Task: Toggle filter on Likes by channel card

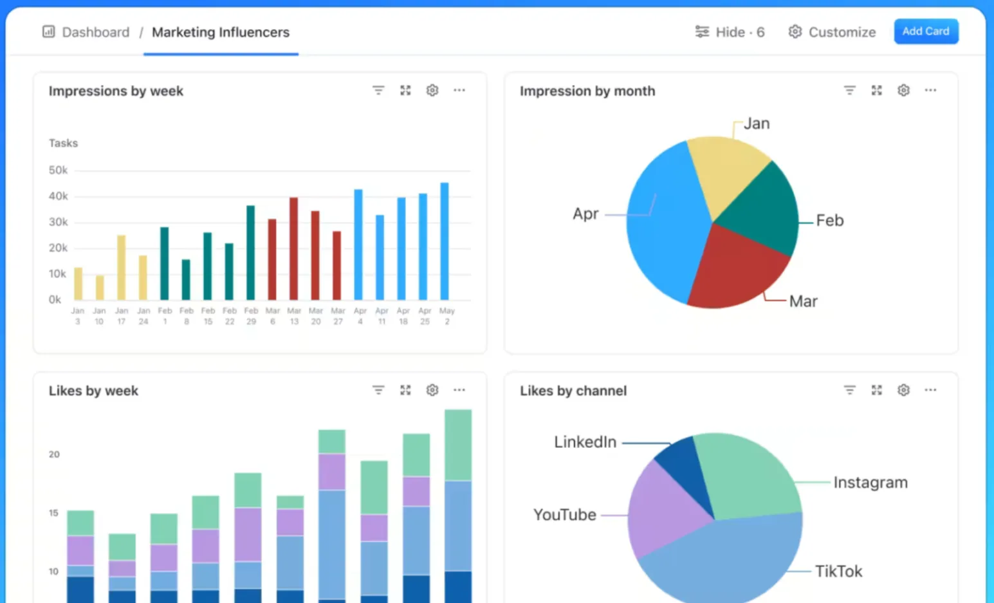Action: 849,389
